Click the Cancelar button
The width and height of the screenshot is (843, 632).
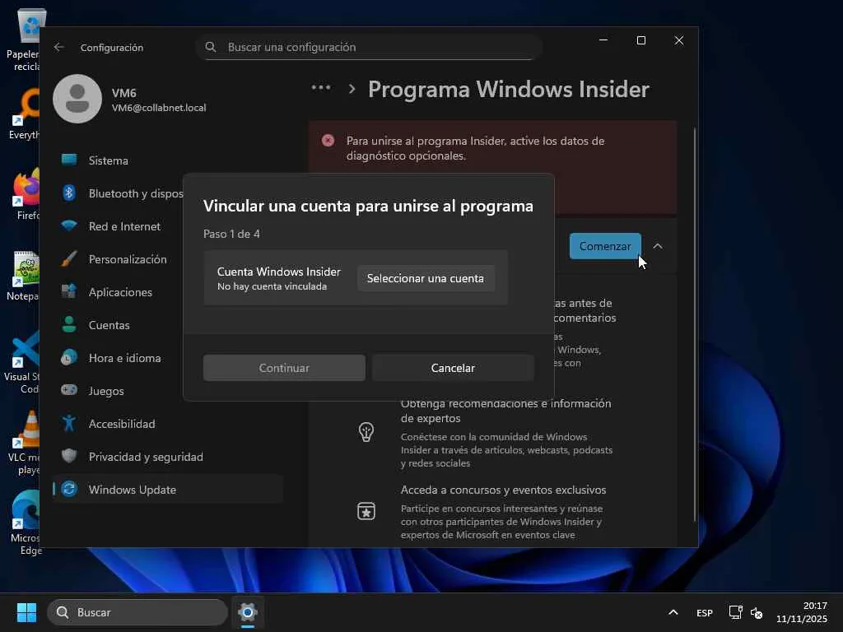click(x=454, y=368)
